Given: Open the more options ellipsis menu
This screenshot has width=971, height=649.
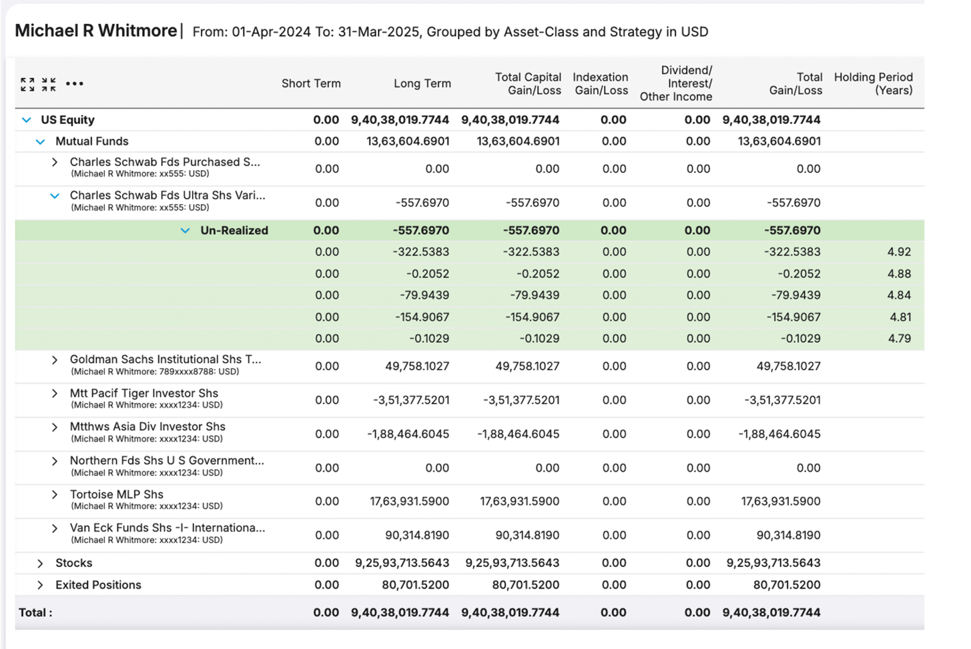Looking at the screenshot, I should tap(75, 84).
